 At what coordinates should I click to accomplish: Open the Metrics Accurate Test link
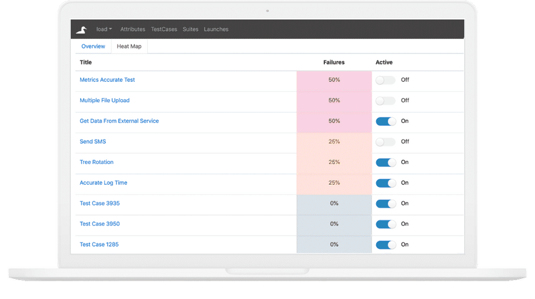click(x=107, y=80)
